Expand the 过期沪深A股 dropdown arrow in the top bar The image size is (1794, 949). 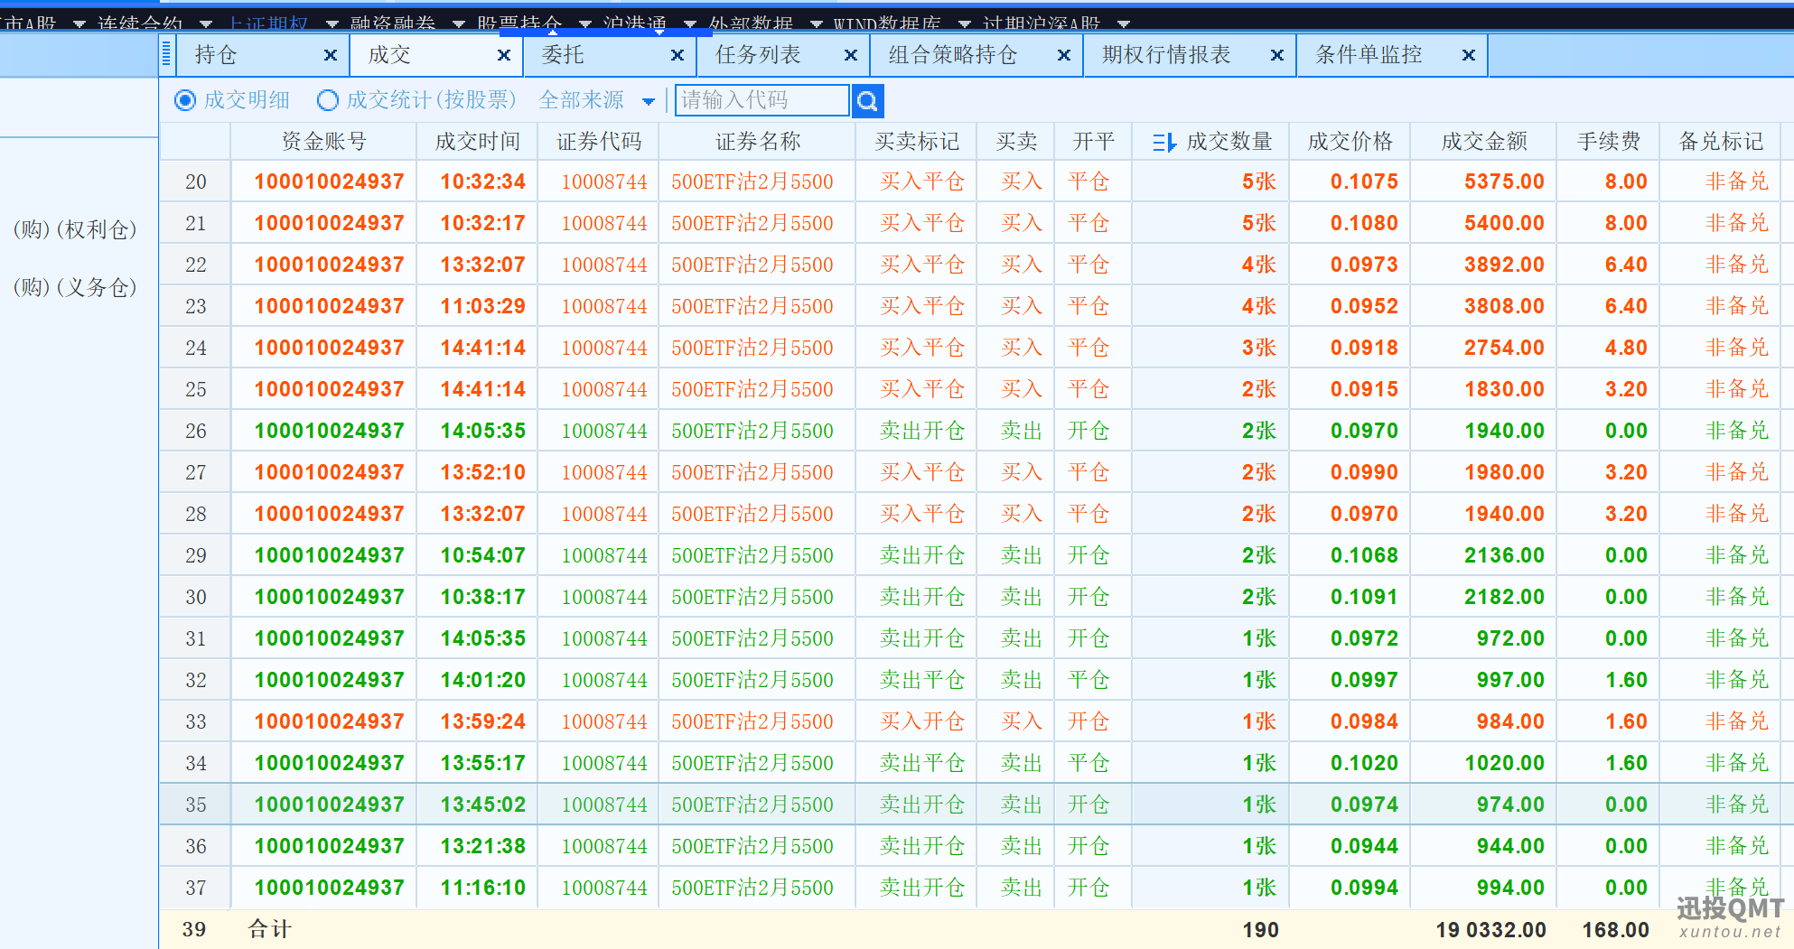tap(1124, 23)
